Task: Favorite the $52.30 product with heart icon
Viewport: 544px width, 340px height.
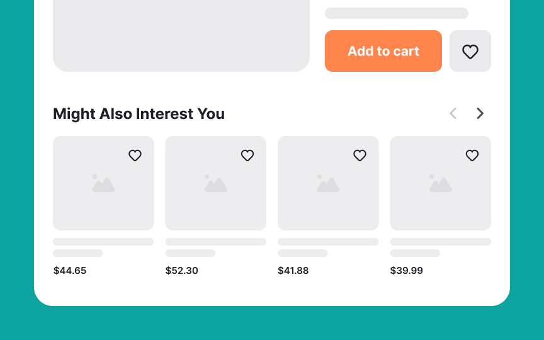Action: tap(247, 155)
